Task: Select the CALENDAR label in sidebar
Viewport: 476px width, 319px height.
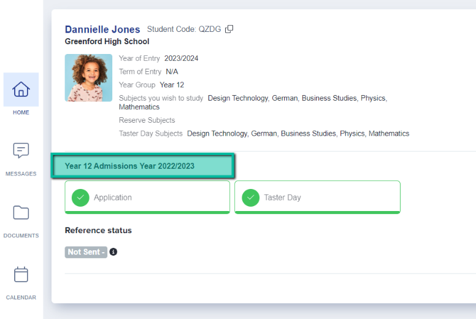Action: tap(21, 298)
